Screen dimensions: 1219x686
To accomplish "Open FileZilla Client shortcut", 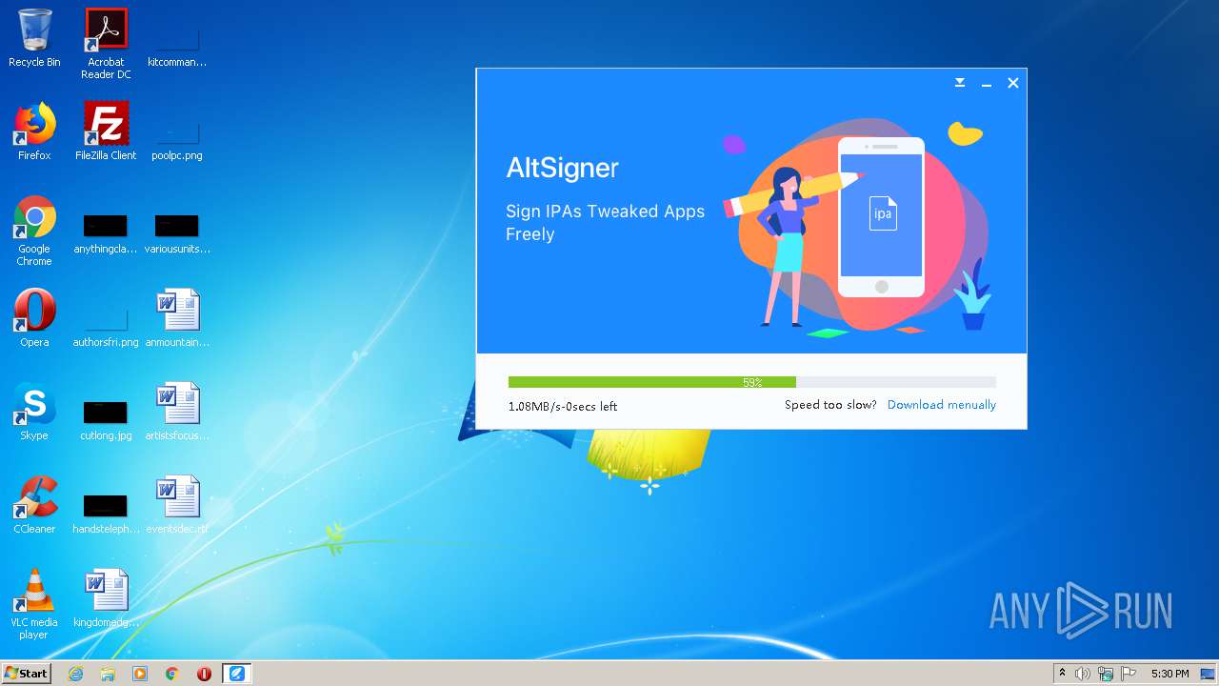I will click(106, 131).
